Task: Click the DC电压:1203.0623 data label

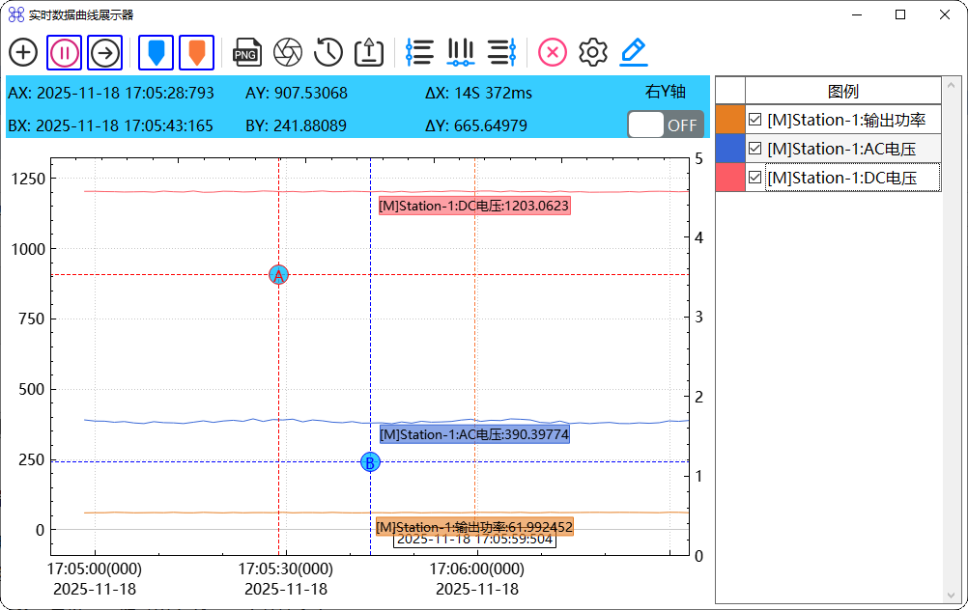Action: tap(474, 206)
